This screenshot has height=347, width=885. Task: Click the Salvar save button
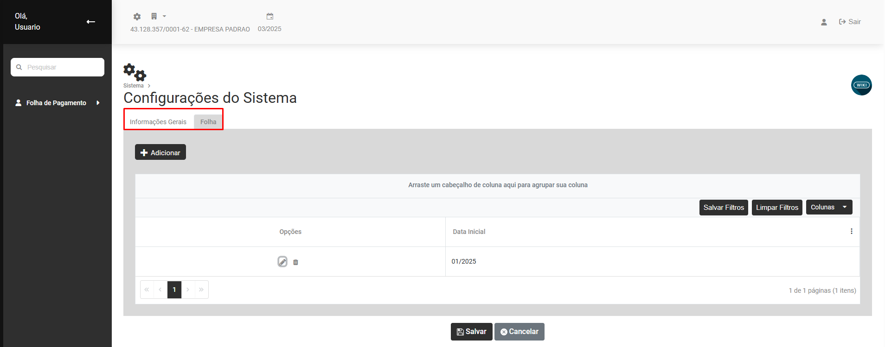pyautogui.click(x=471, y=332)
